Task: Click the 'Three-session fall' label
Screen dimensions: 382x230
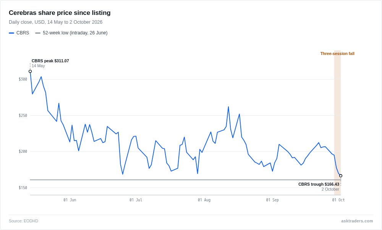Action: 337,53
